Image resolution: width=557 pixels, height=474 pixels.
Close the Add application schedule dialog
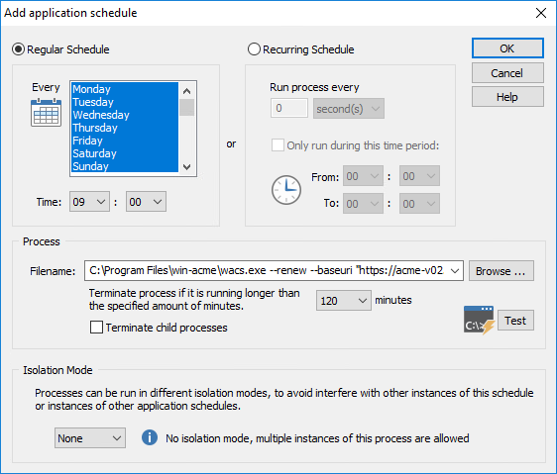pos(541,13)
